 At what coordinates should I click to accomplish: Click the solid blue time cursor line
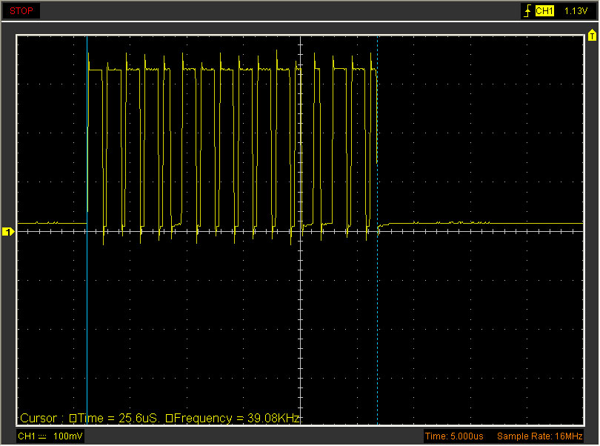tap(87, 230)
